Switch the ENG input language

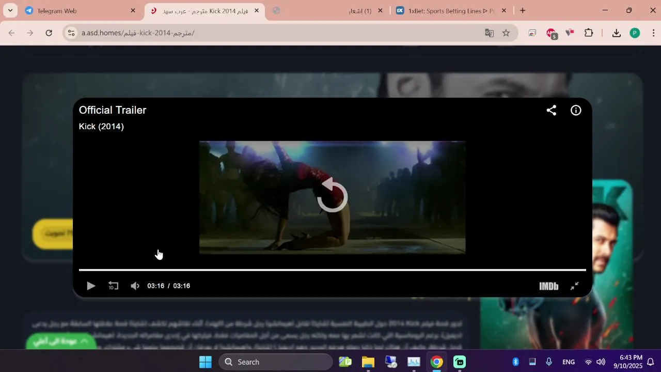click(x=569, y=362)
